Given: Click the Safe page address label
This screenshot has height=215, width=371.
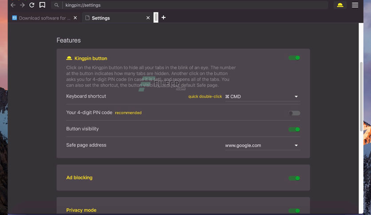Looking at the screenshot, I should click(86, 145).
